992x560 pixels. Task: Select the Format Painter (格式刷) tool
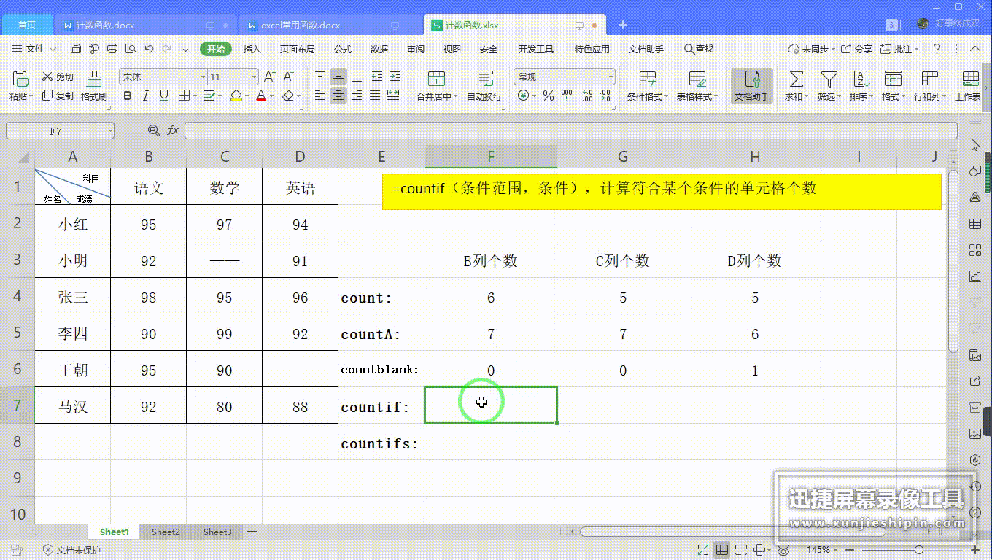point(94,86)
